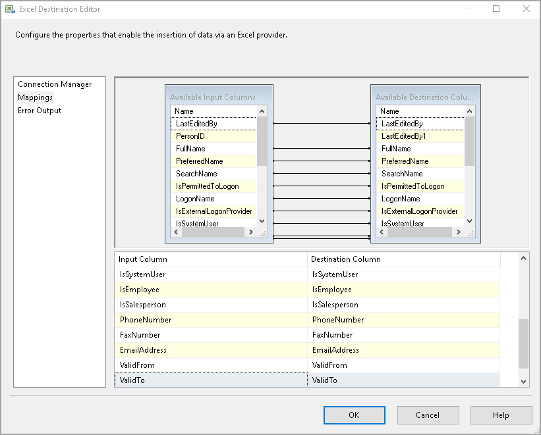Select PersonID in Available Input Columns
The width and height of the screenshot is (541, 435).
(190, 136)
